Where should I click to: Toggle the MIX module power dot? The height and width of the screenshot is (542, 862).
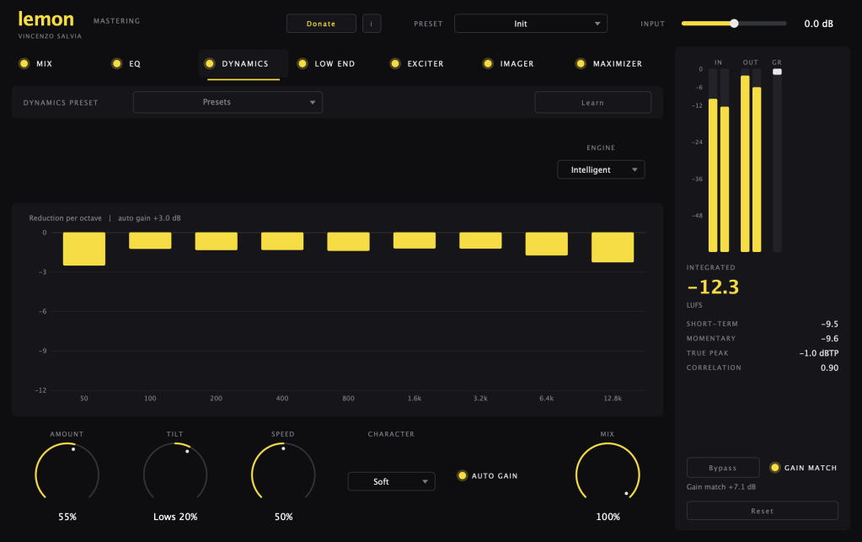pos(24,63)
